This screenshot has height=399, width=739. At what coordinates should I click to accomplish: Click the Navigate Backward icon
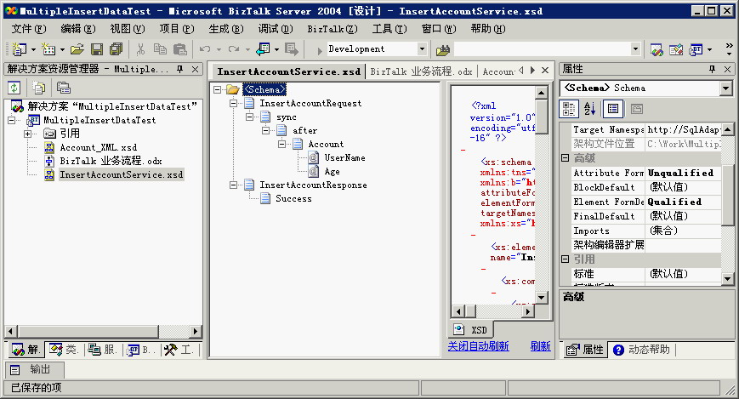click(x=263, y=49)
